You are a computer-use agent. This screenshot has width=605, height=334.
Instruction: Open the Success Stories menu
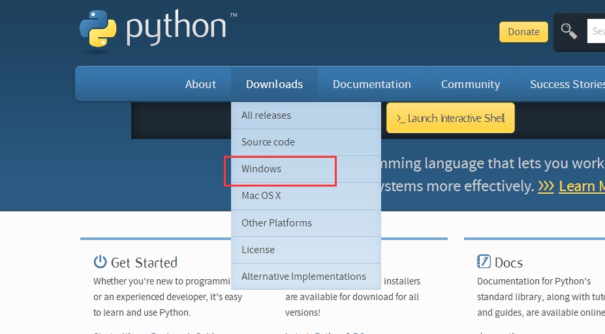pyautogui.click(x=567, y=84)
